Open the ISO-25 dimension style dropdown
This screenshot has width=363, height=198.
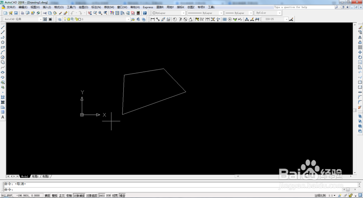pos(275,19)
